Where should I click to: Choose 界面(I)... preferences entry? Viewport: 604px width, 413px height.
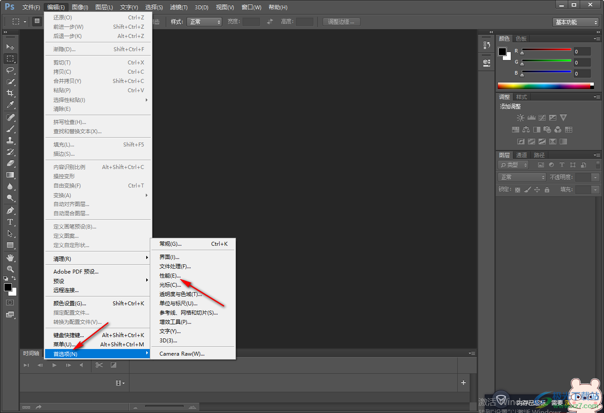193,257
